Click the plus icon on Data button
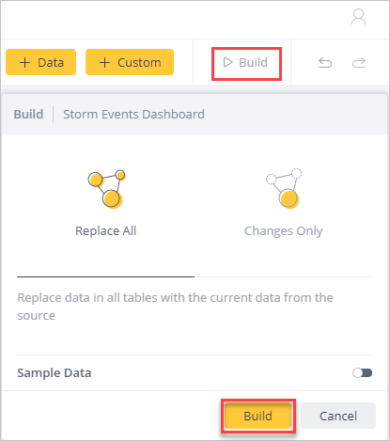Screen dimensions: 390x441 [x=24, y=63]
